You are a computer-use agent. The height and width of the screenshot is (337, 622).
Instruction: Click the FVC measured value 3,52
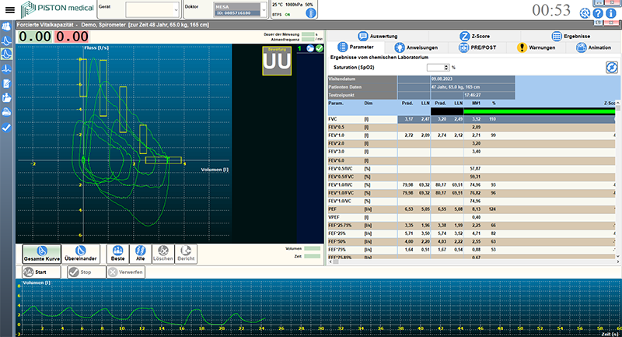pyautogui.click(x=476, y=119)
